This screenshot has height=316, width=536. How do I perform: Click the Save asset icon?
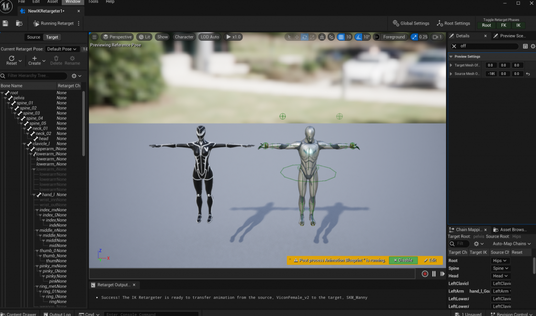[x=5, y=23]
